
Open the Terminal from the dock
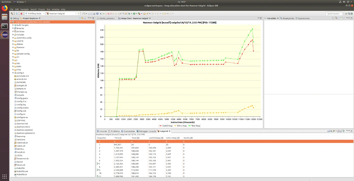5,26
